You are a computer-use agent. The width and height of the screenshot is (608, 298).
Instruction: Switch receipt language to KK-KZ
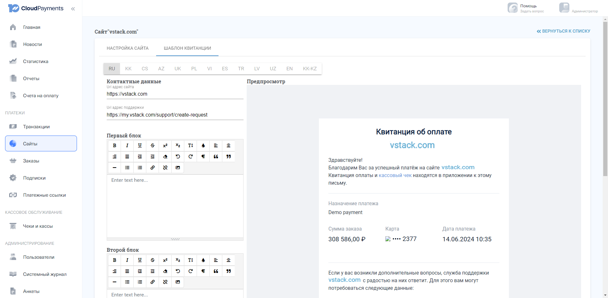click(x=310, y=69)
